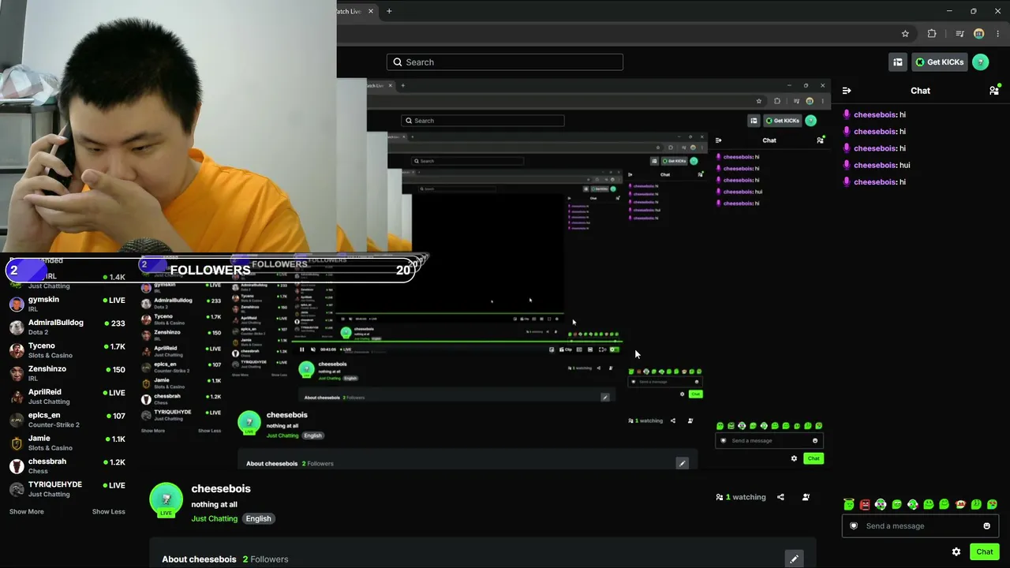1010x568 pixels.
Task: Open the chat users list icon
Action: (x=994, y=90)
